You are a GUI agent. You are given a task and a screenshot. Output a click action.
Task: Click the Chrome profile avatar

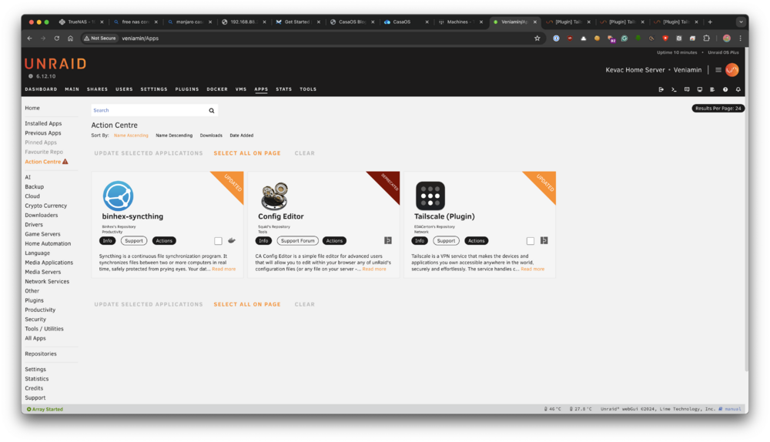pos(727,39)
